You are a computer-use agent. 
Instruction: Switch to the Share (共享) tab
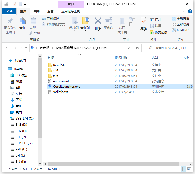pos(37,11)
